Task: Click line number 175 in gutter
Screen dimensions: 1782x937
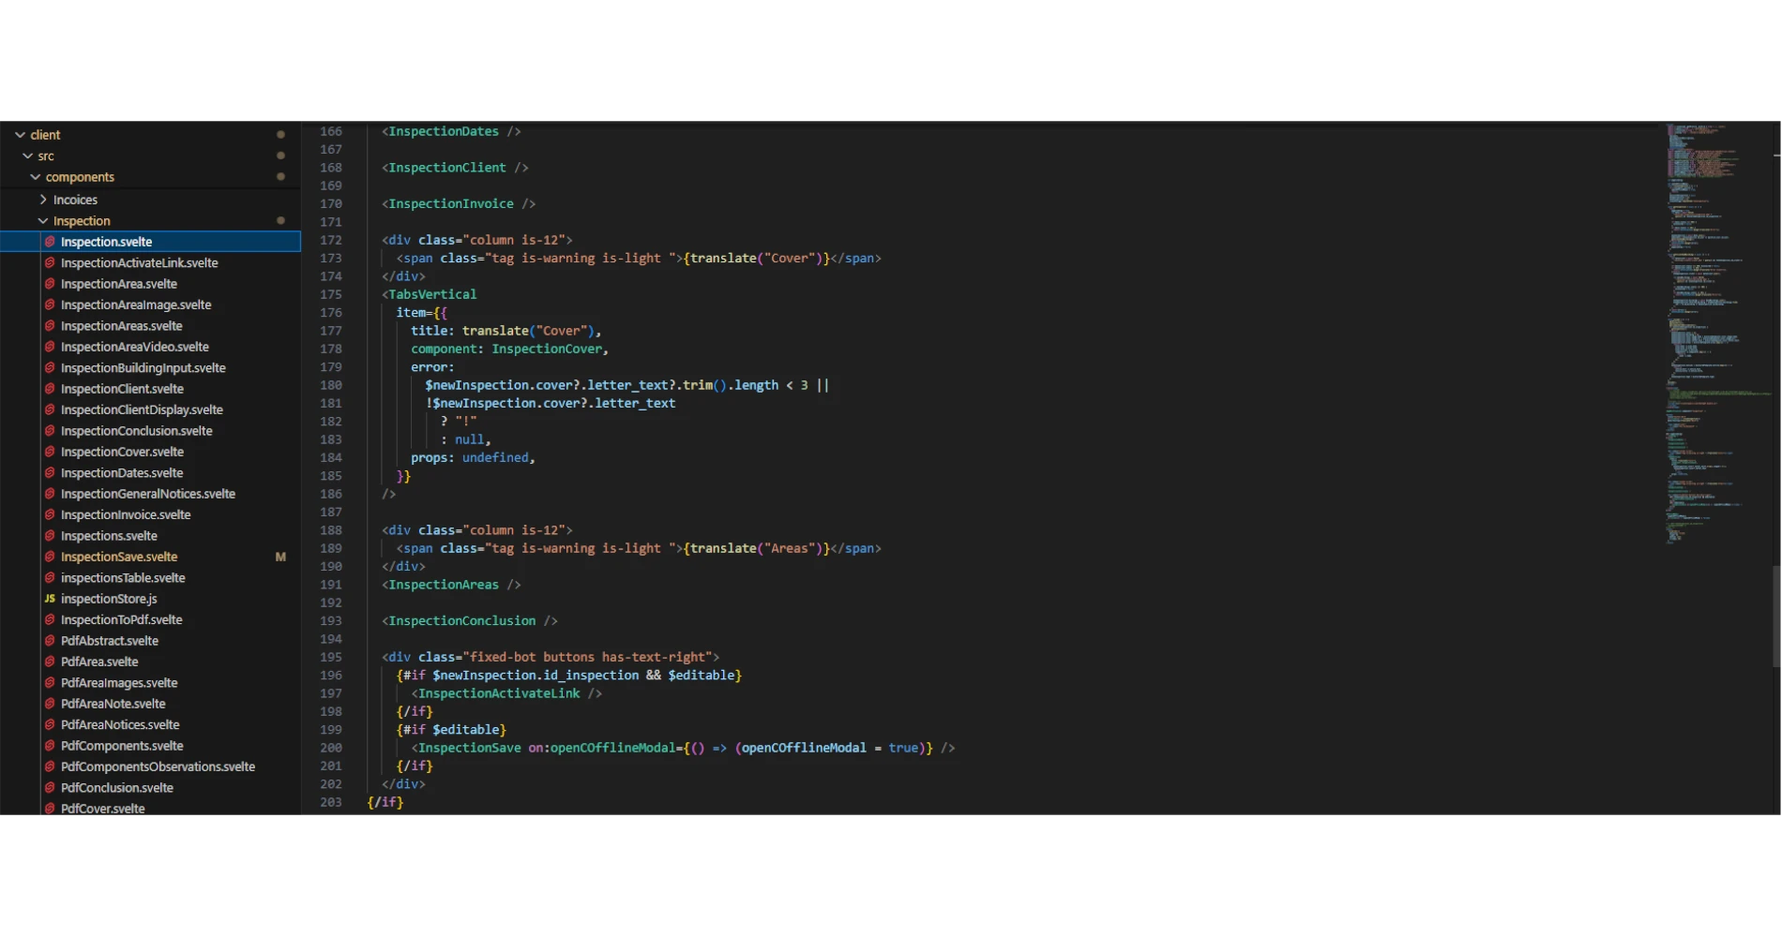Action: click(330, 294)
